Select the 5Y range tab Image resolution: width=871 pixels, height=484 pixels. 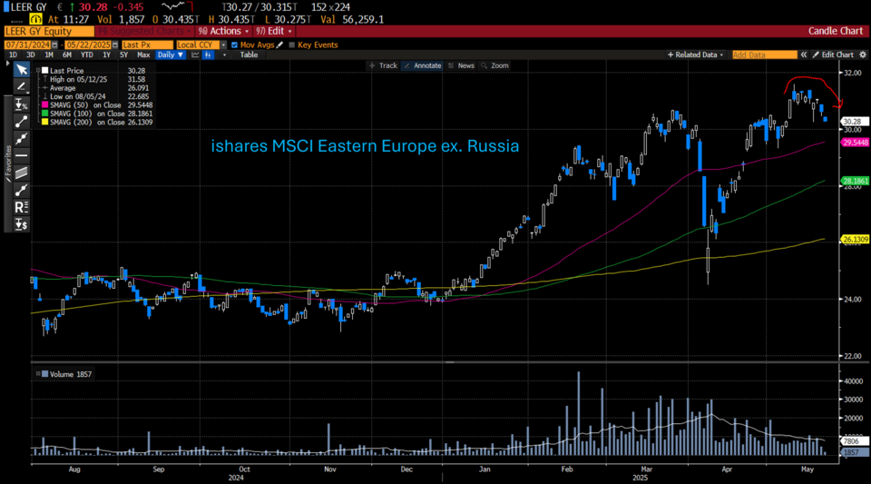pos(124,55)
